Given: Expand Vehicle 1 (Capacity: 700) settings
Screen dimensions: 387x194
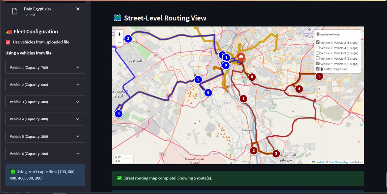Looking at the screenshot, I should [45, 67].
